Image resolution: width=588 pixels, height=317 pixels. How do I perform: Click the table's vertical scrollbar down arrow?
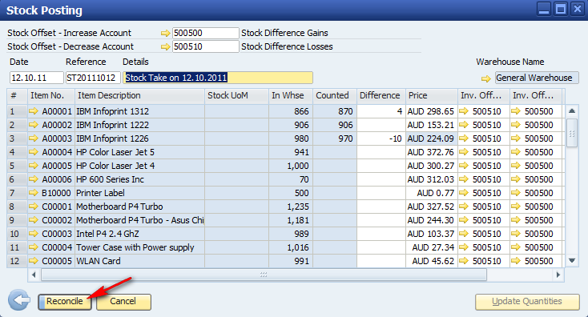coord(572,260)
